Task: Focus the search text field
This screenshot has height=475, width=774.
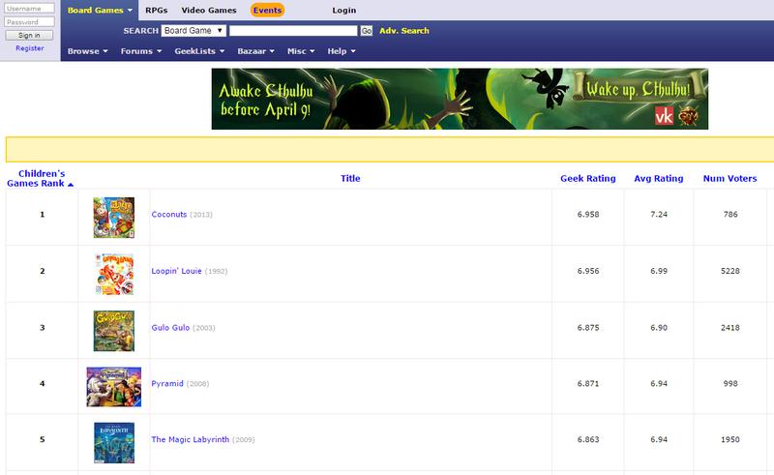Action: [293, 31]
